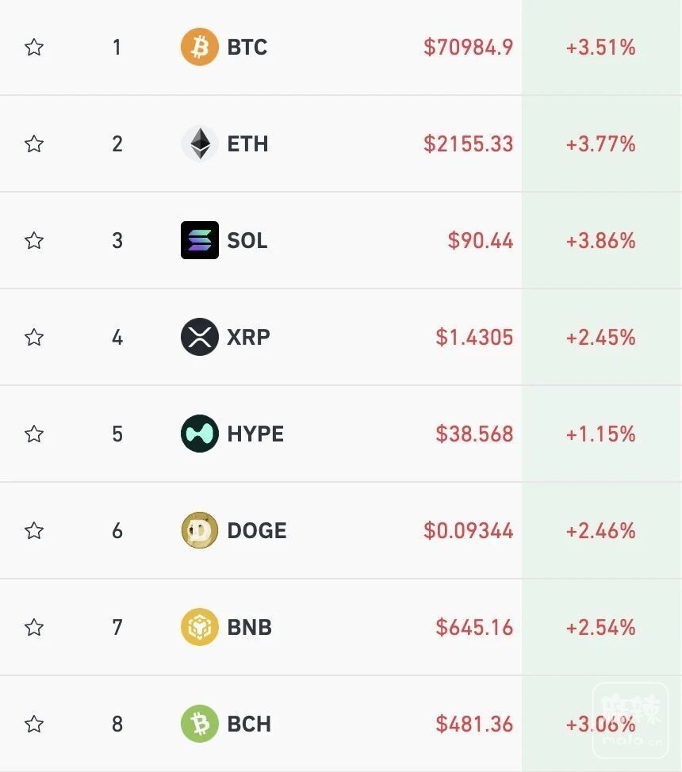Click the Bitcoin BTC coin icon
Viewport: 682px width, 772px height.
pyautogui.click(x=199, y=47)
